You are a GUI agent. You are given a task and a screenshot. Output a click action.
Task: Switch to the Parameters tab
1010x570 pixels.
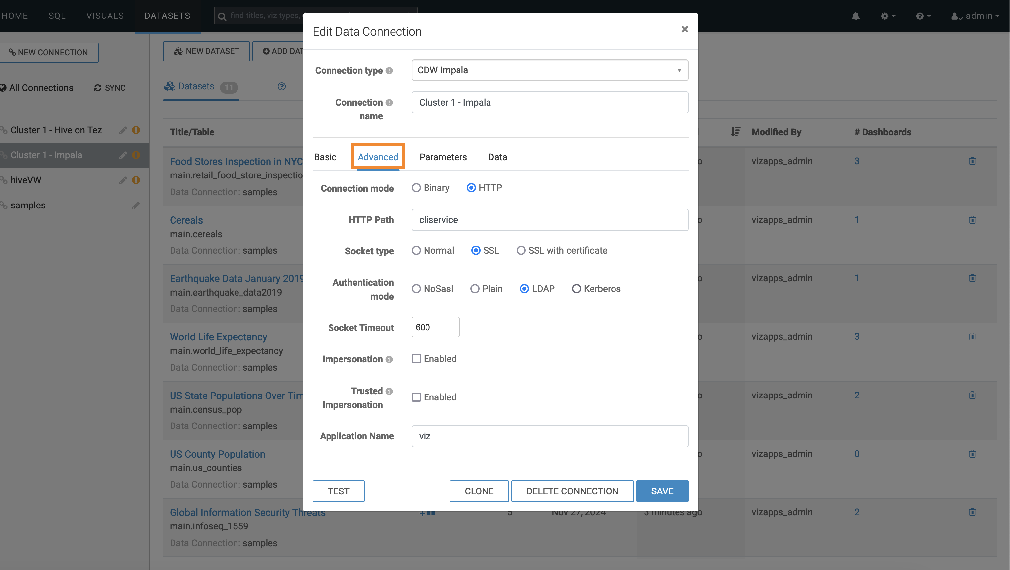pyautogui.click(x=443, y=157)
